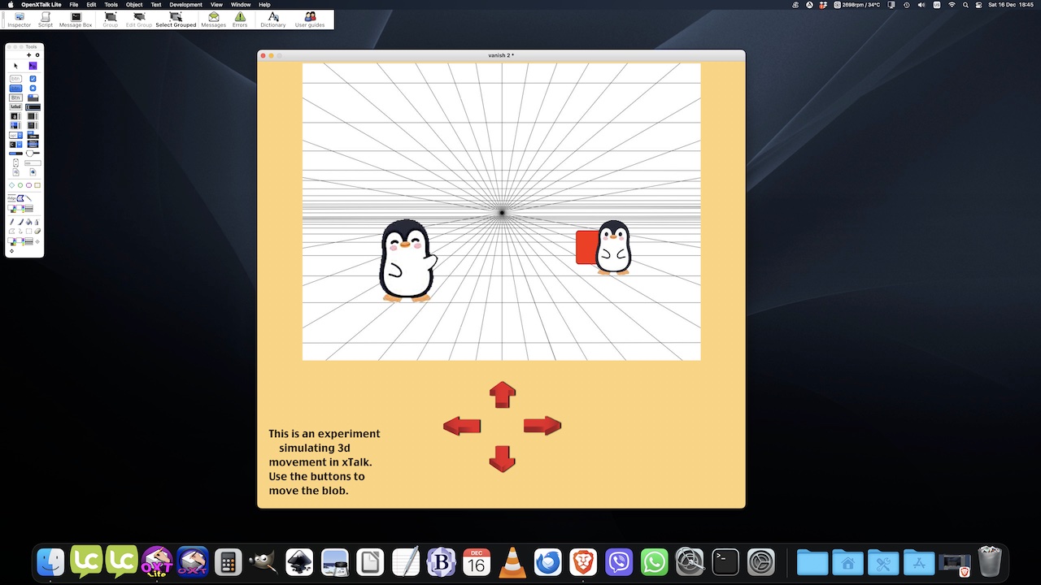This screenshot has width=1041, height=585.
Task: Open Brave browser from the Dock
Action: pos(583,561)
